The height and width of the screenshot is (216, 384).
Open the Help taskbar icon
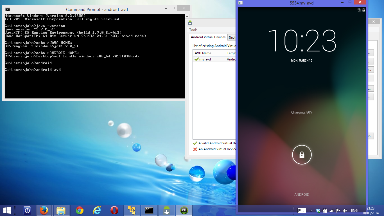(27, 210)
